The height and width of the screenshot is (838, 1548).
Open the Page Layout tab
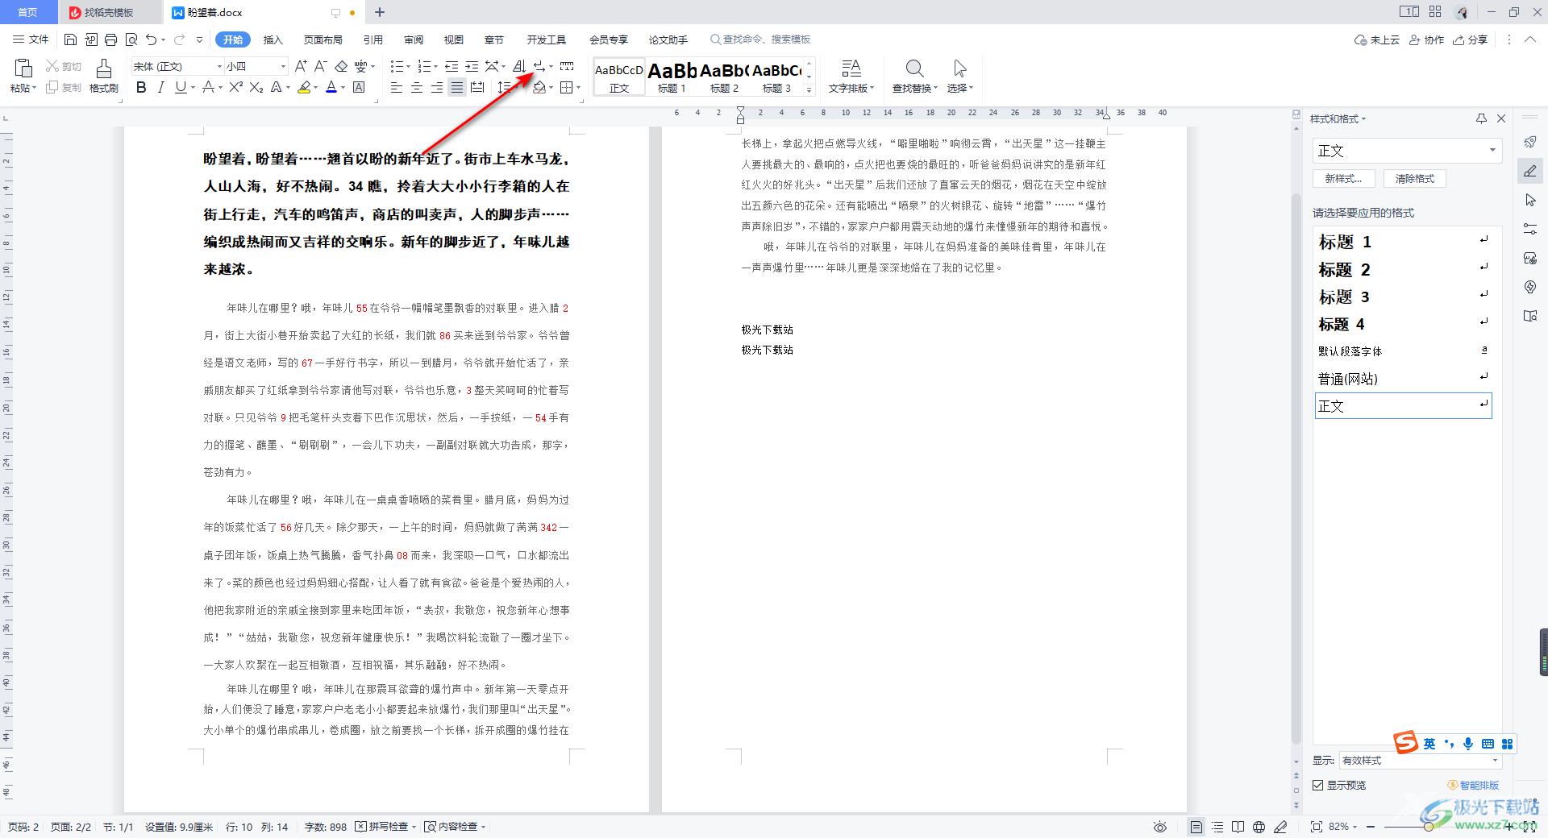point(323,39)
